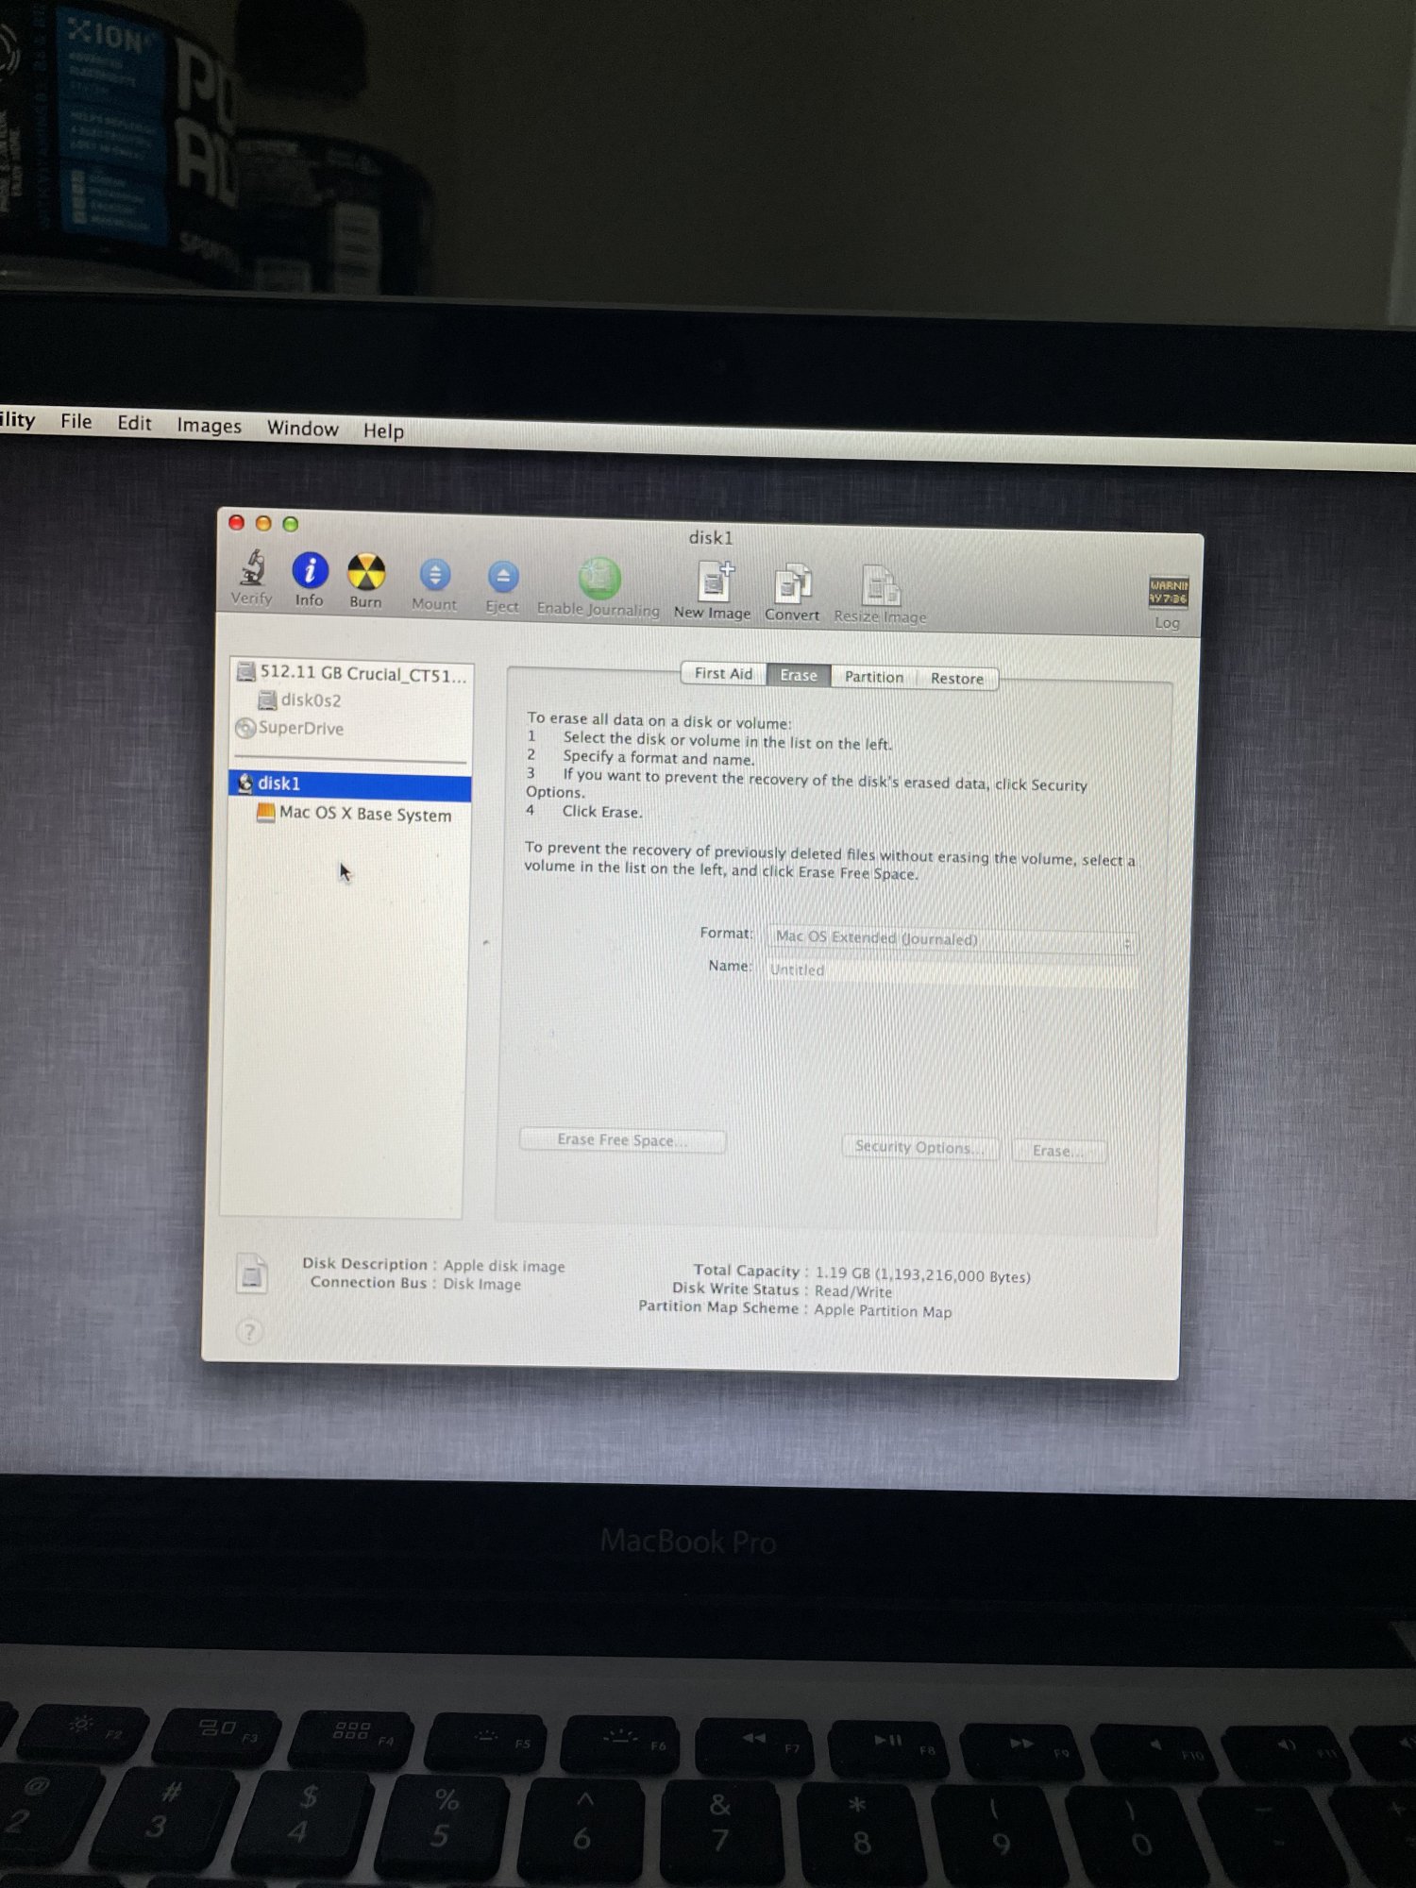Viewport: 1416px width, 1888px height.
Task: Click the Mount toolbar icon
Action: point(434,575)
